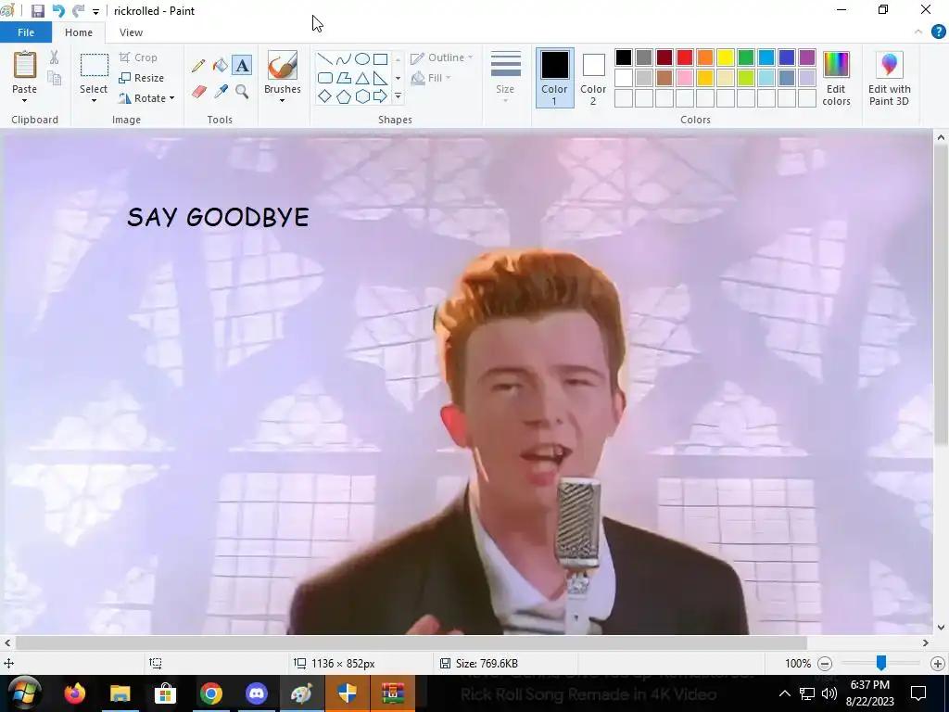
Task: Click the horizontal scrollbar right arrow
Action: click(x=926, y=643)
